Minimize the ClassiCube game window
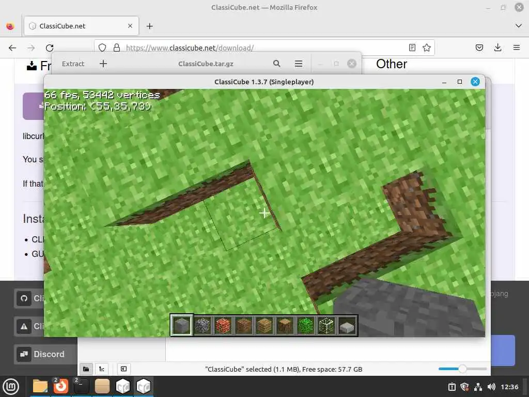 pyautogui.click(x=444, y=82)
